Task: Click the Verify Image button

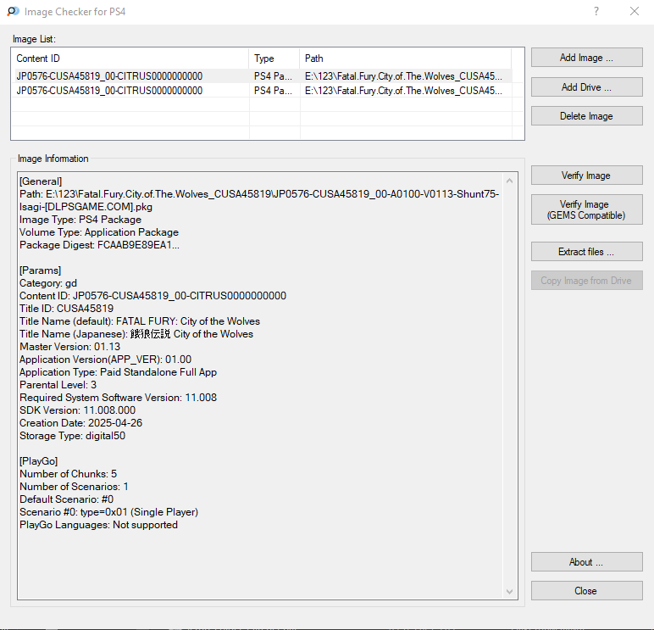Action: 586,176
